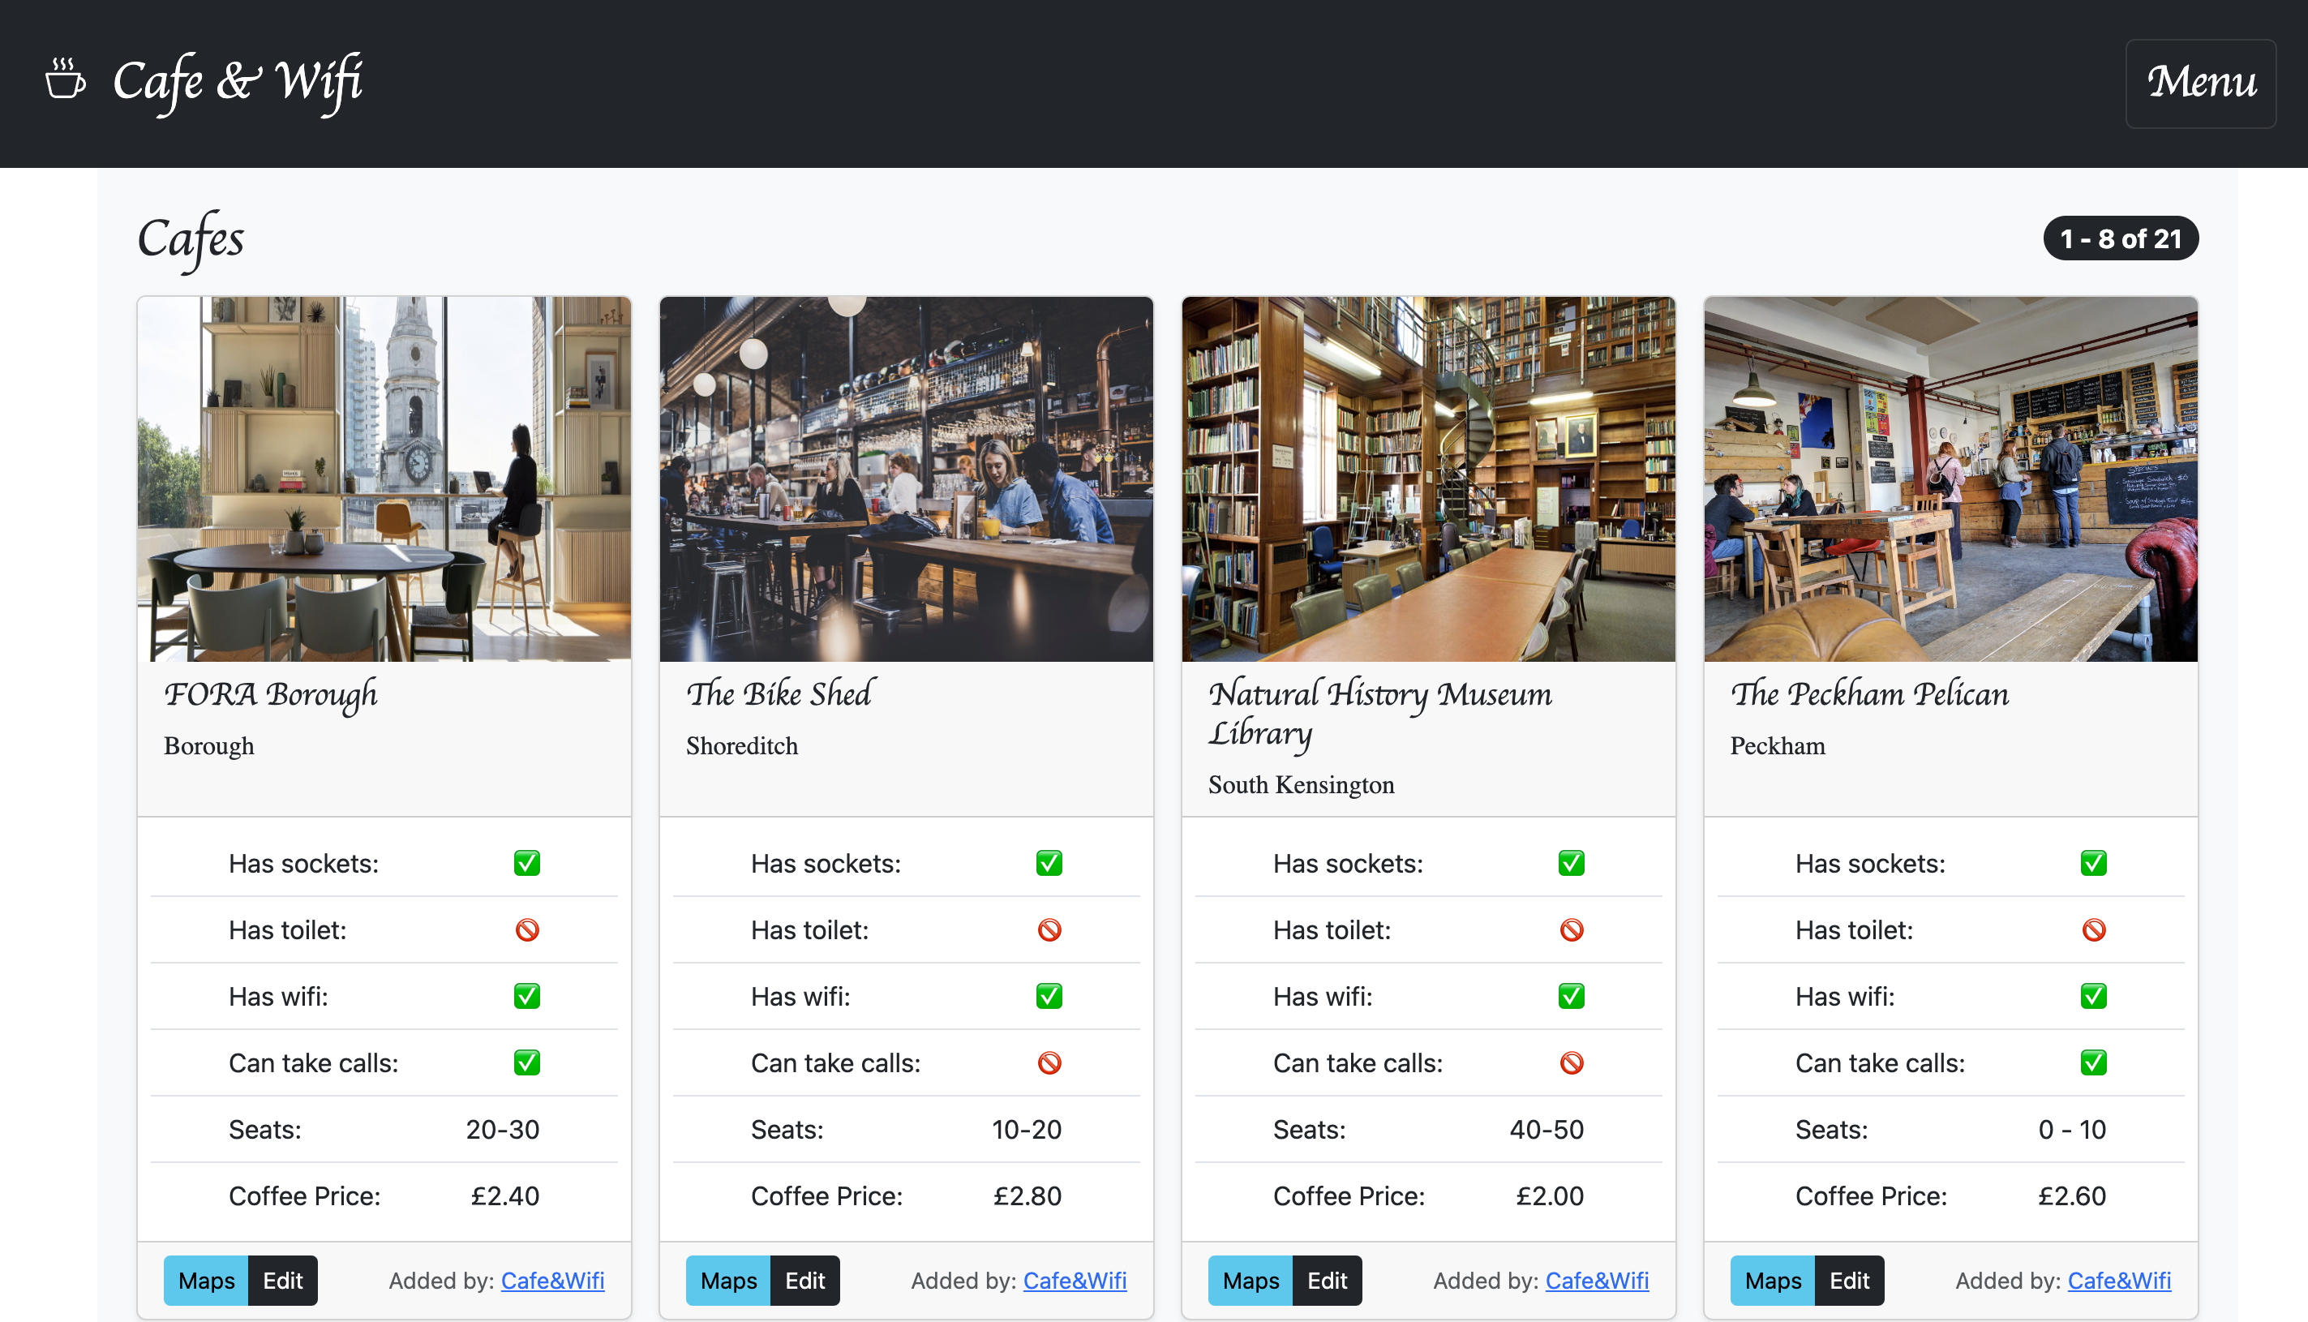This screenshot has width=2308, height=1322.
Task: Click FORA Borough's green sockets checkmark
Action: [526, 863]
